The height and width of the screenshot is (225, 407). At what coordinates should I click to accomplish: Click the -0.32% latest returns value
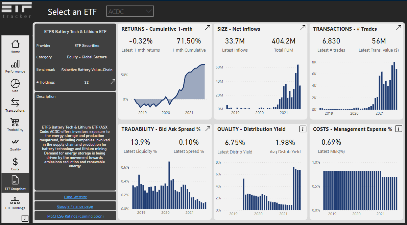(141, 41)
